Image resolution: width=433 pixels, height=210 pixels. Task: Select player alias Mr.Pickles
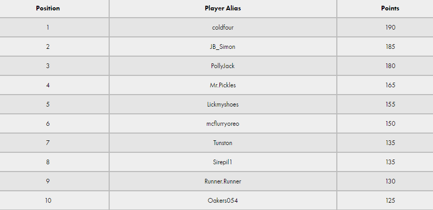coord(223,85)
